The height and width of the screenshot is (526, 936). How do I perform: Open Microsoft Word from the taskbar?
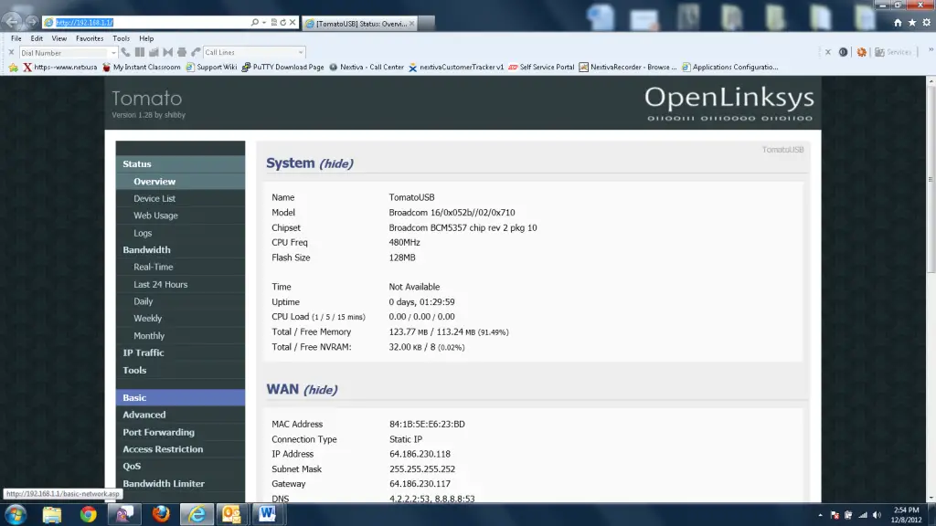pos(268,514)
